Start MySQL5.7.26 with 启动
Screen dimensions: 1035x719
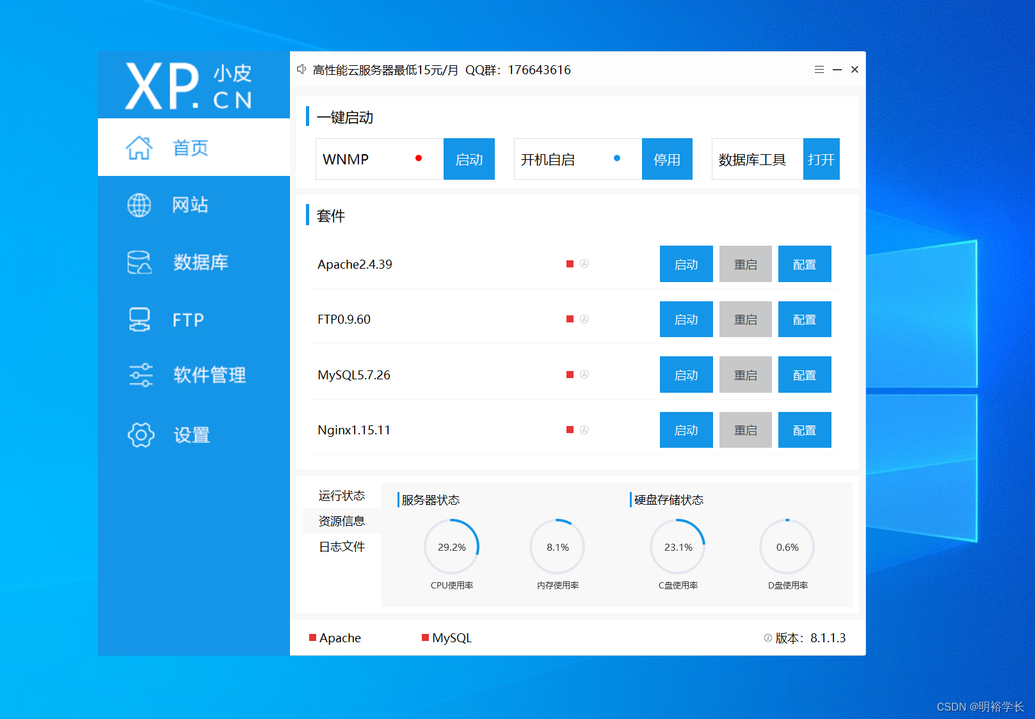click(x=686, y=375)
